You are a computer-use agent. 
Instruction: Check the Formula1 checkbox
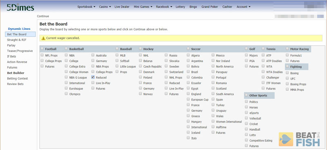287,55
